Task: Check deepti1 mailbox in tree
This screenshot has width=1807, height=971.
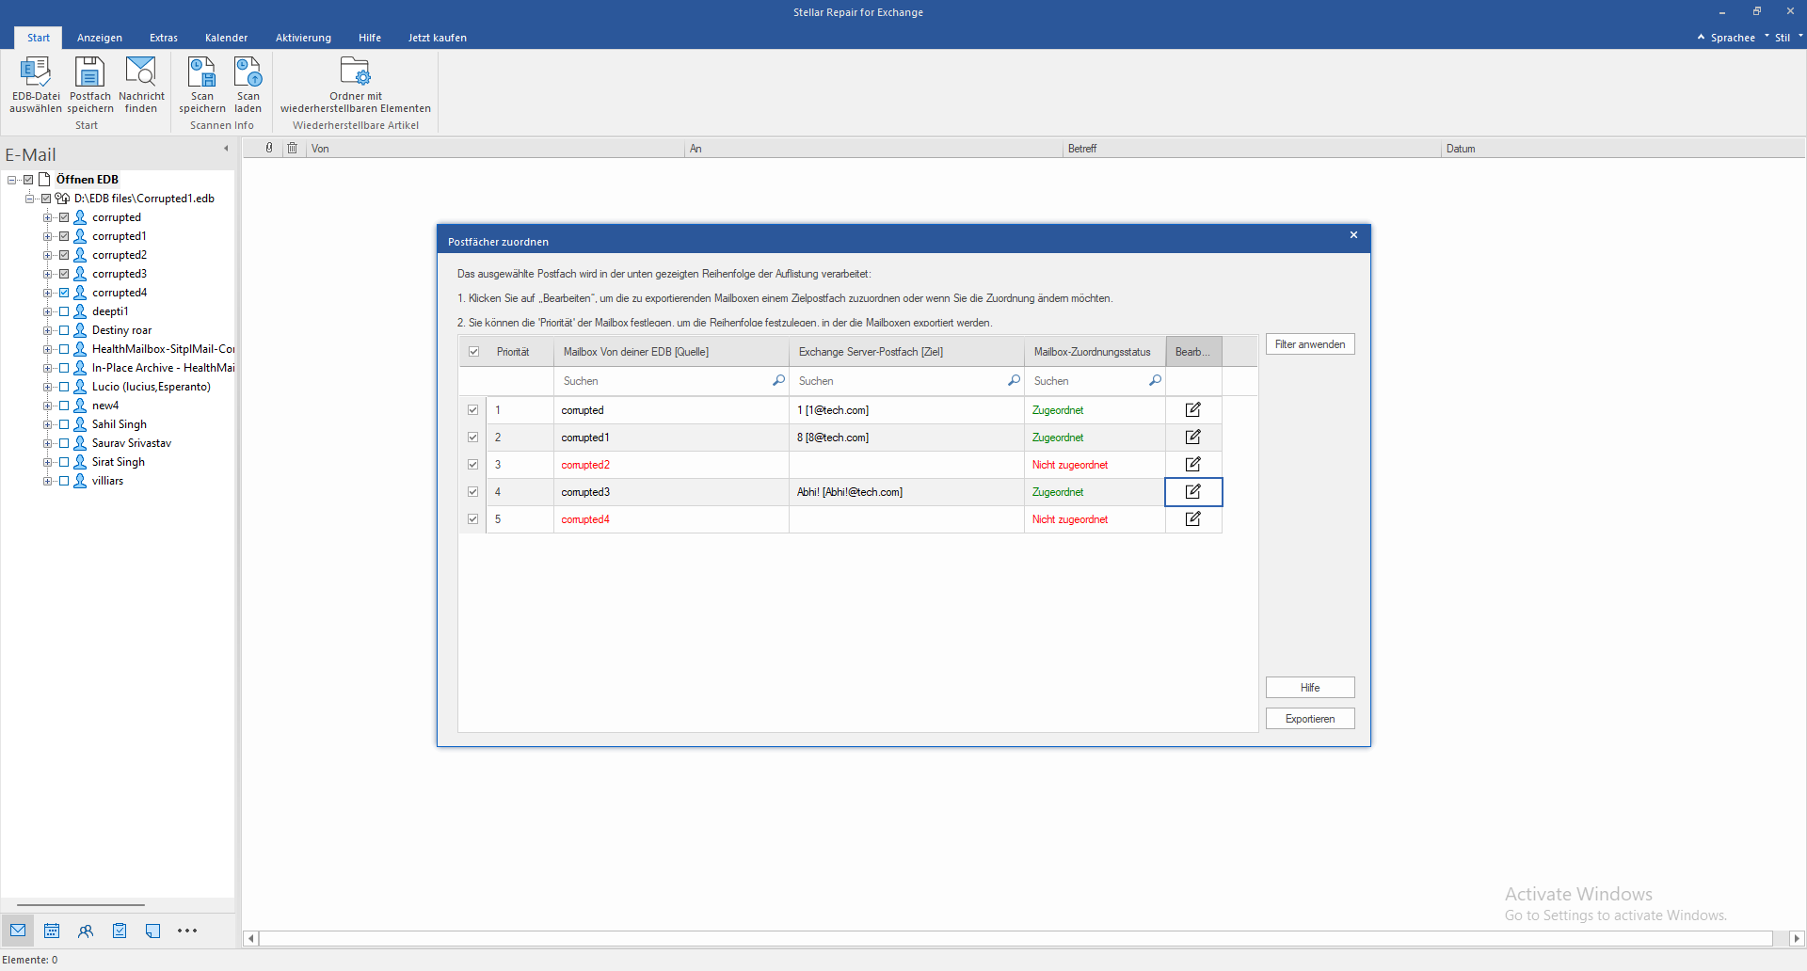Action: click(x=64, y=311)
